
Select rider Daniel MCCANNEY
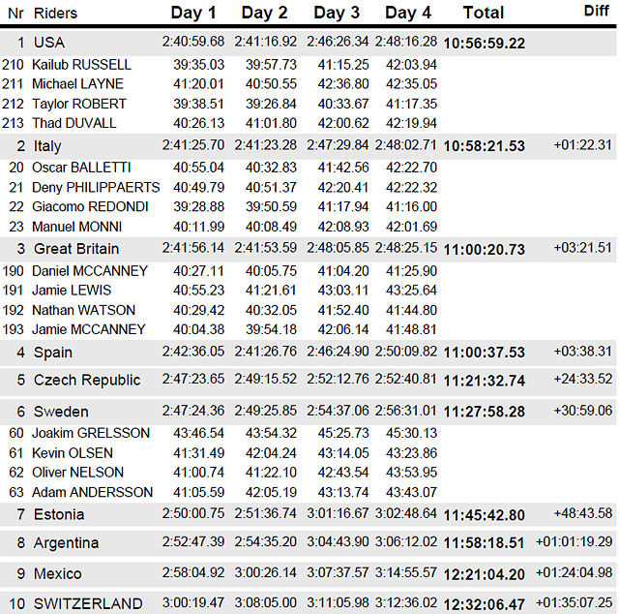tap(90, 271)
